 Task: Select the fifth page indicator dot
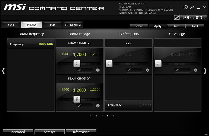pos(113,116)
